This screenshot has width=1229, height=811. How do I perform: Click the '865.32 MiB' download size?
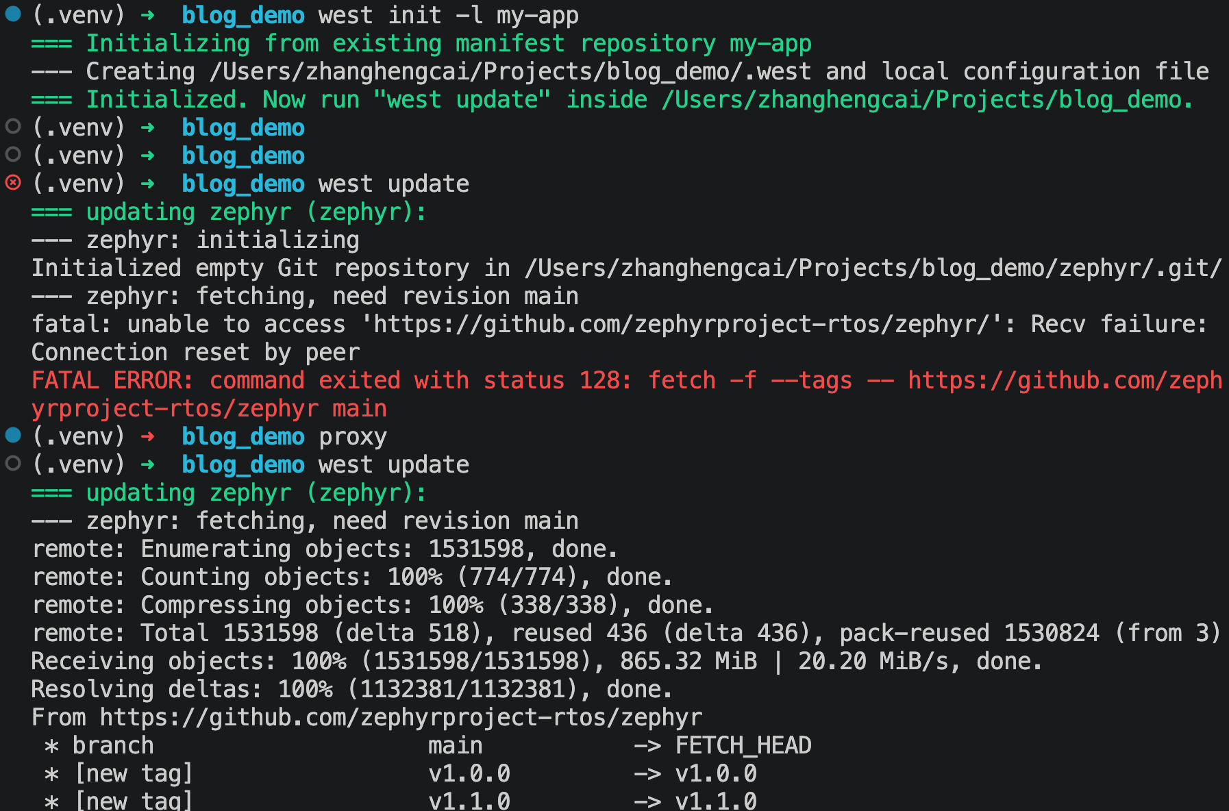pos(688,661)
